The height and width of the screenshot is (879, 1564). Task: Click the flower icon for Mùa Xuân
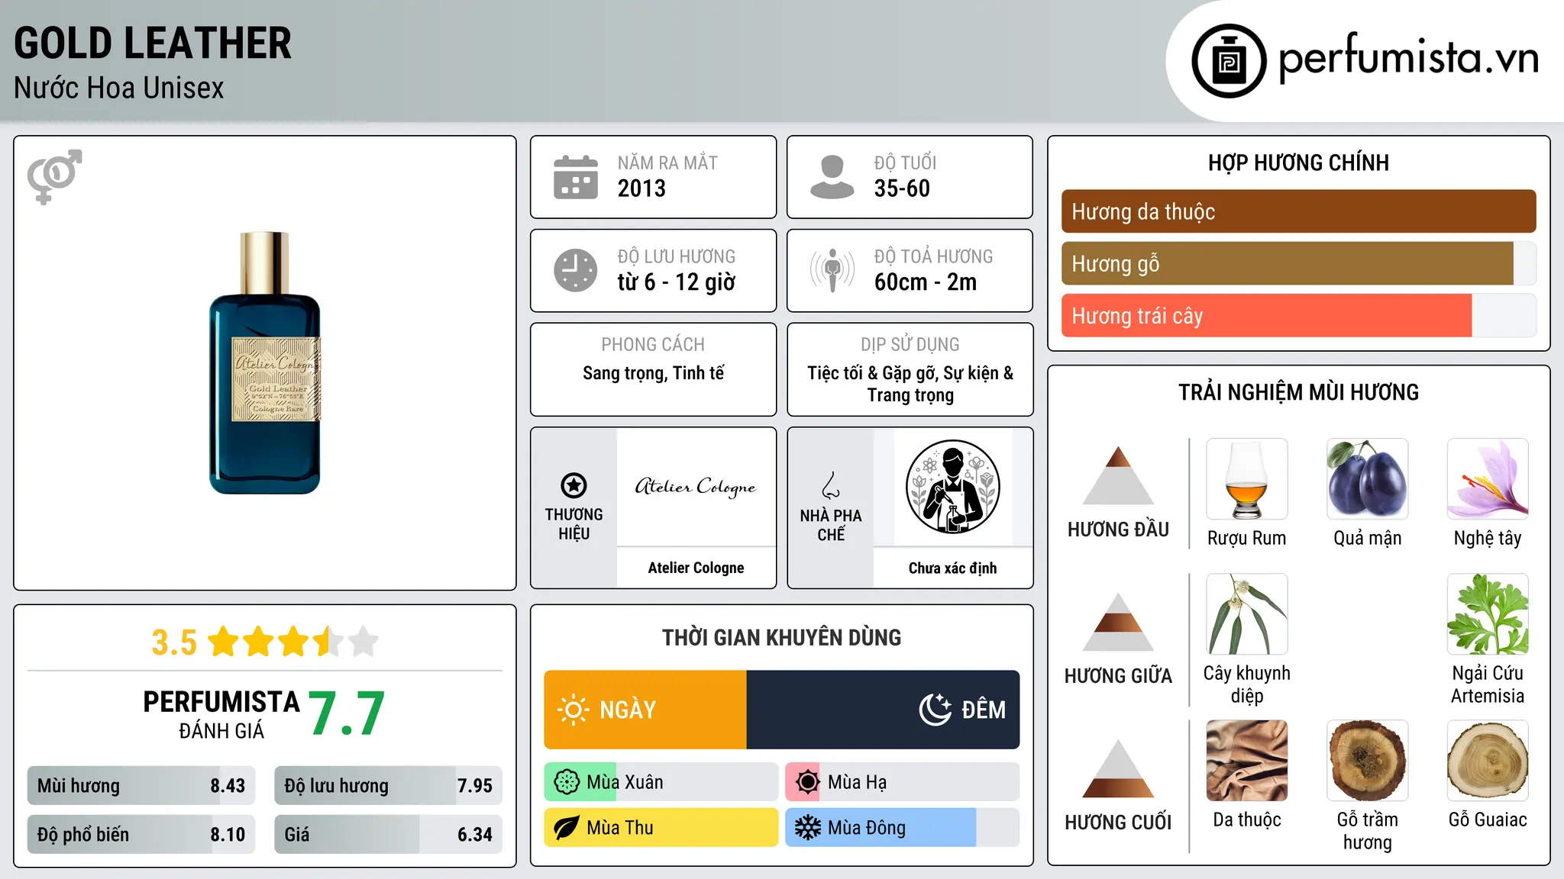pos(567,782)
